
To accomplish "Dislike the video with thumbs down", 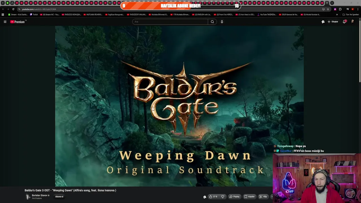I will click(223, 197).
